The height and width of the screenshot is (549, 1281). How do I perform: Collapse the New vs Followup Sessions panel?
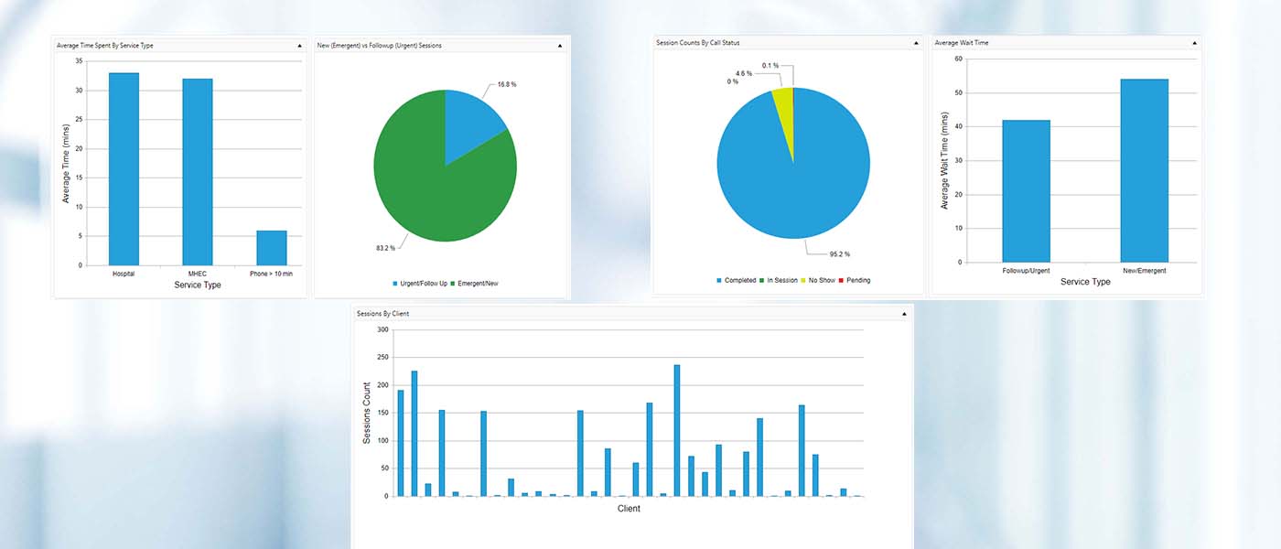[560, 45]
